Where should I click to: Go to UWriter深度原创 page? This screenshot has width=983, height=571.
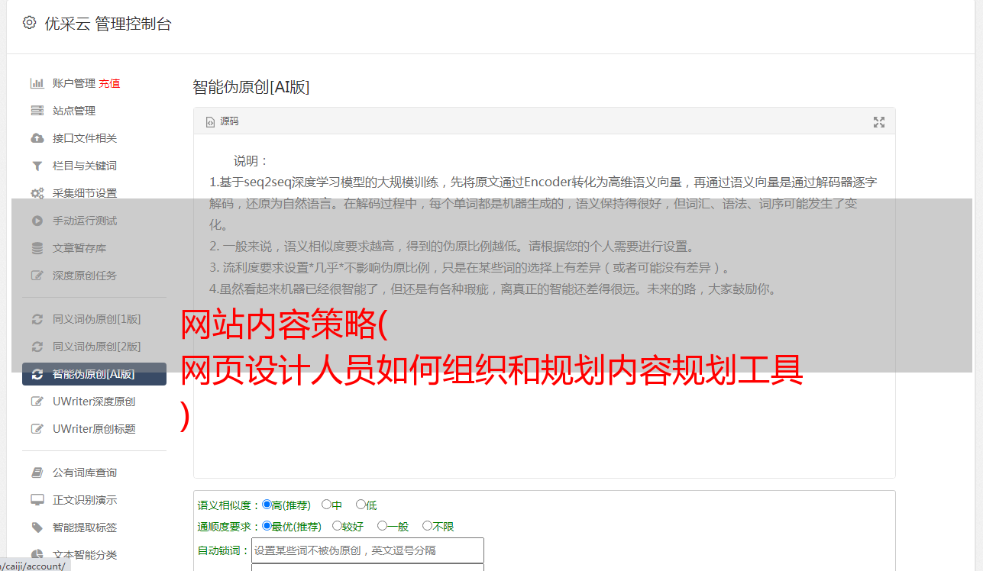tap(94, 402)
